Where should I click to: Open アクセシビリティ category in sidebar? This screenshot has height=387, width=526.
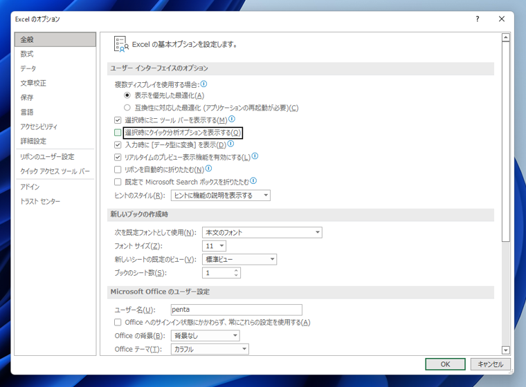pos(55,126)
